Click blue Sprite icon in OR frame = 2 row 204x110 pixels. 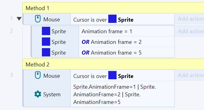click(46, 41)
